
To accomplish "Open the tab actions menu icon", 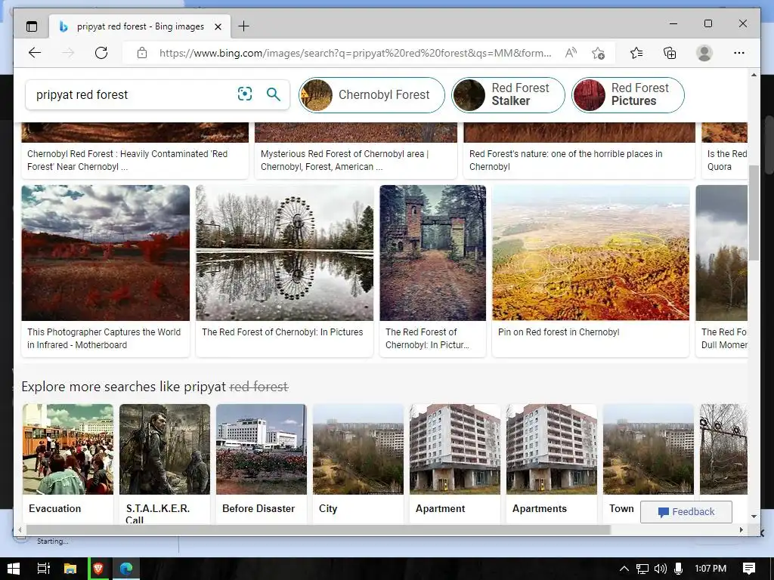I will click(x=32, y=26).
